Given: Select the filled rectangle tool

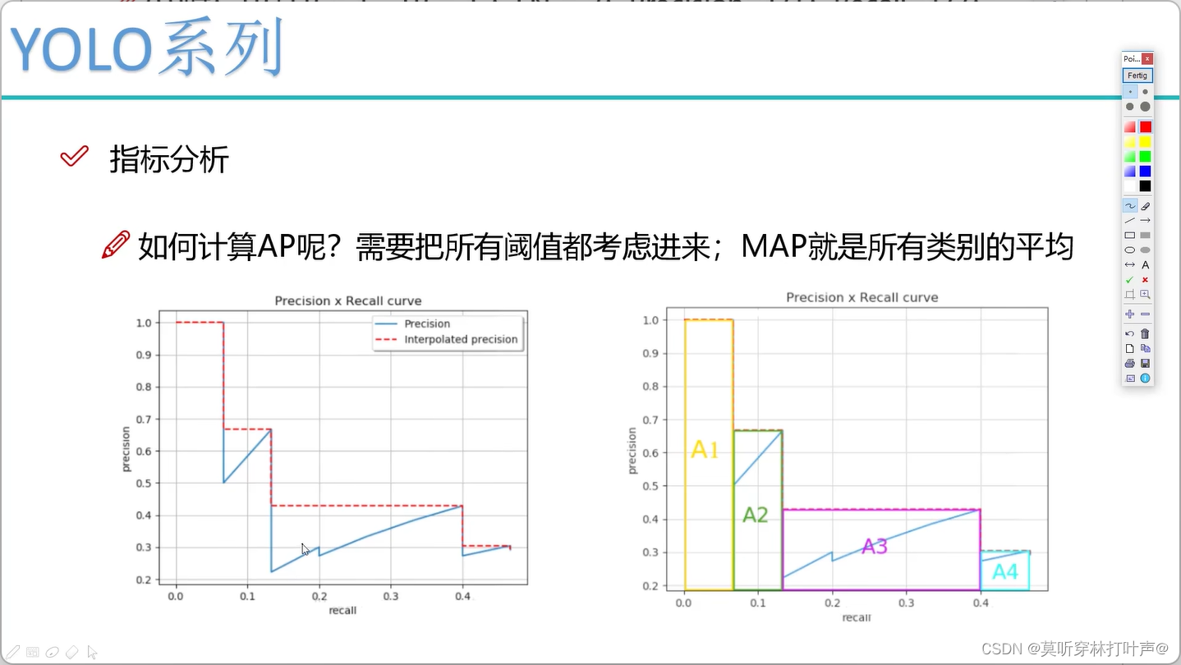Looking at the screenshot, I should click(x=1145, y=235).
